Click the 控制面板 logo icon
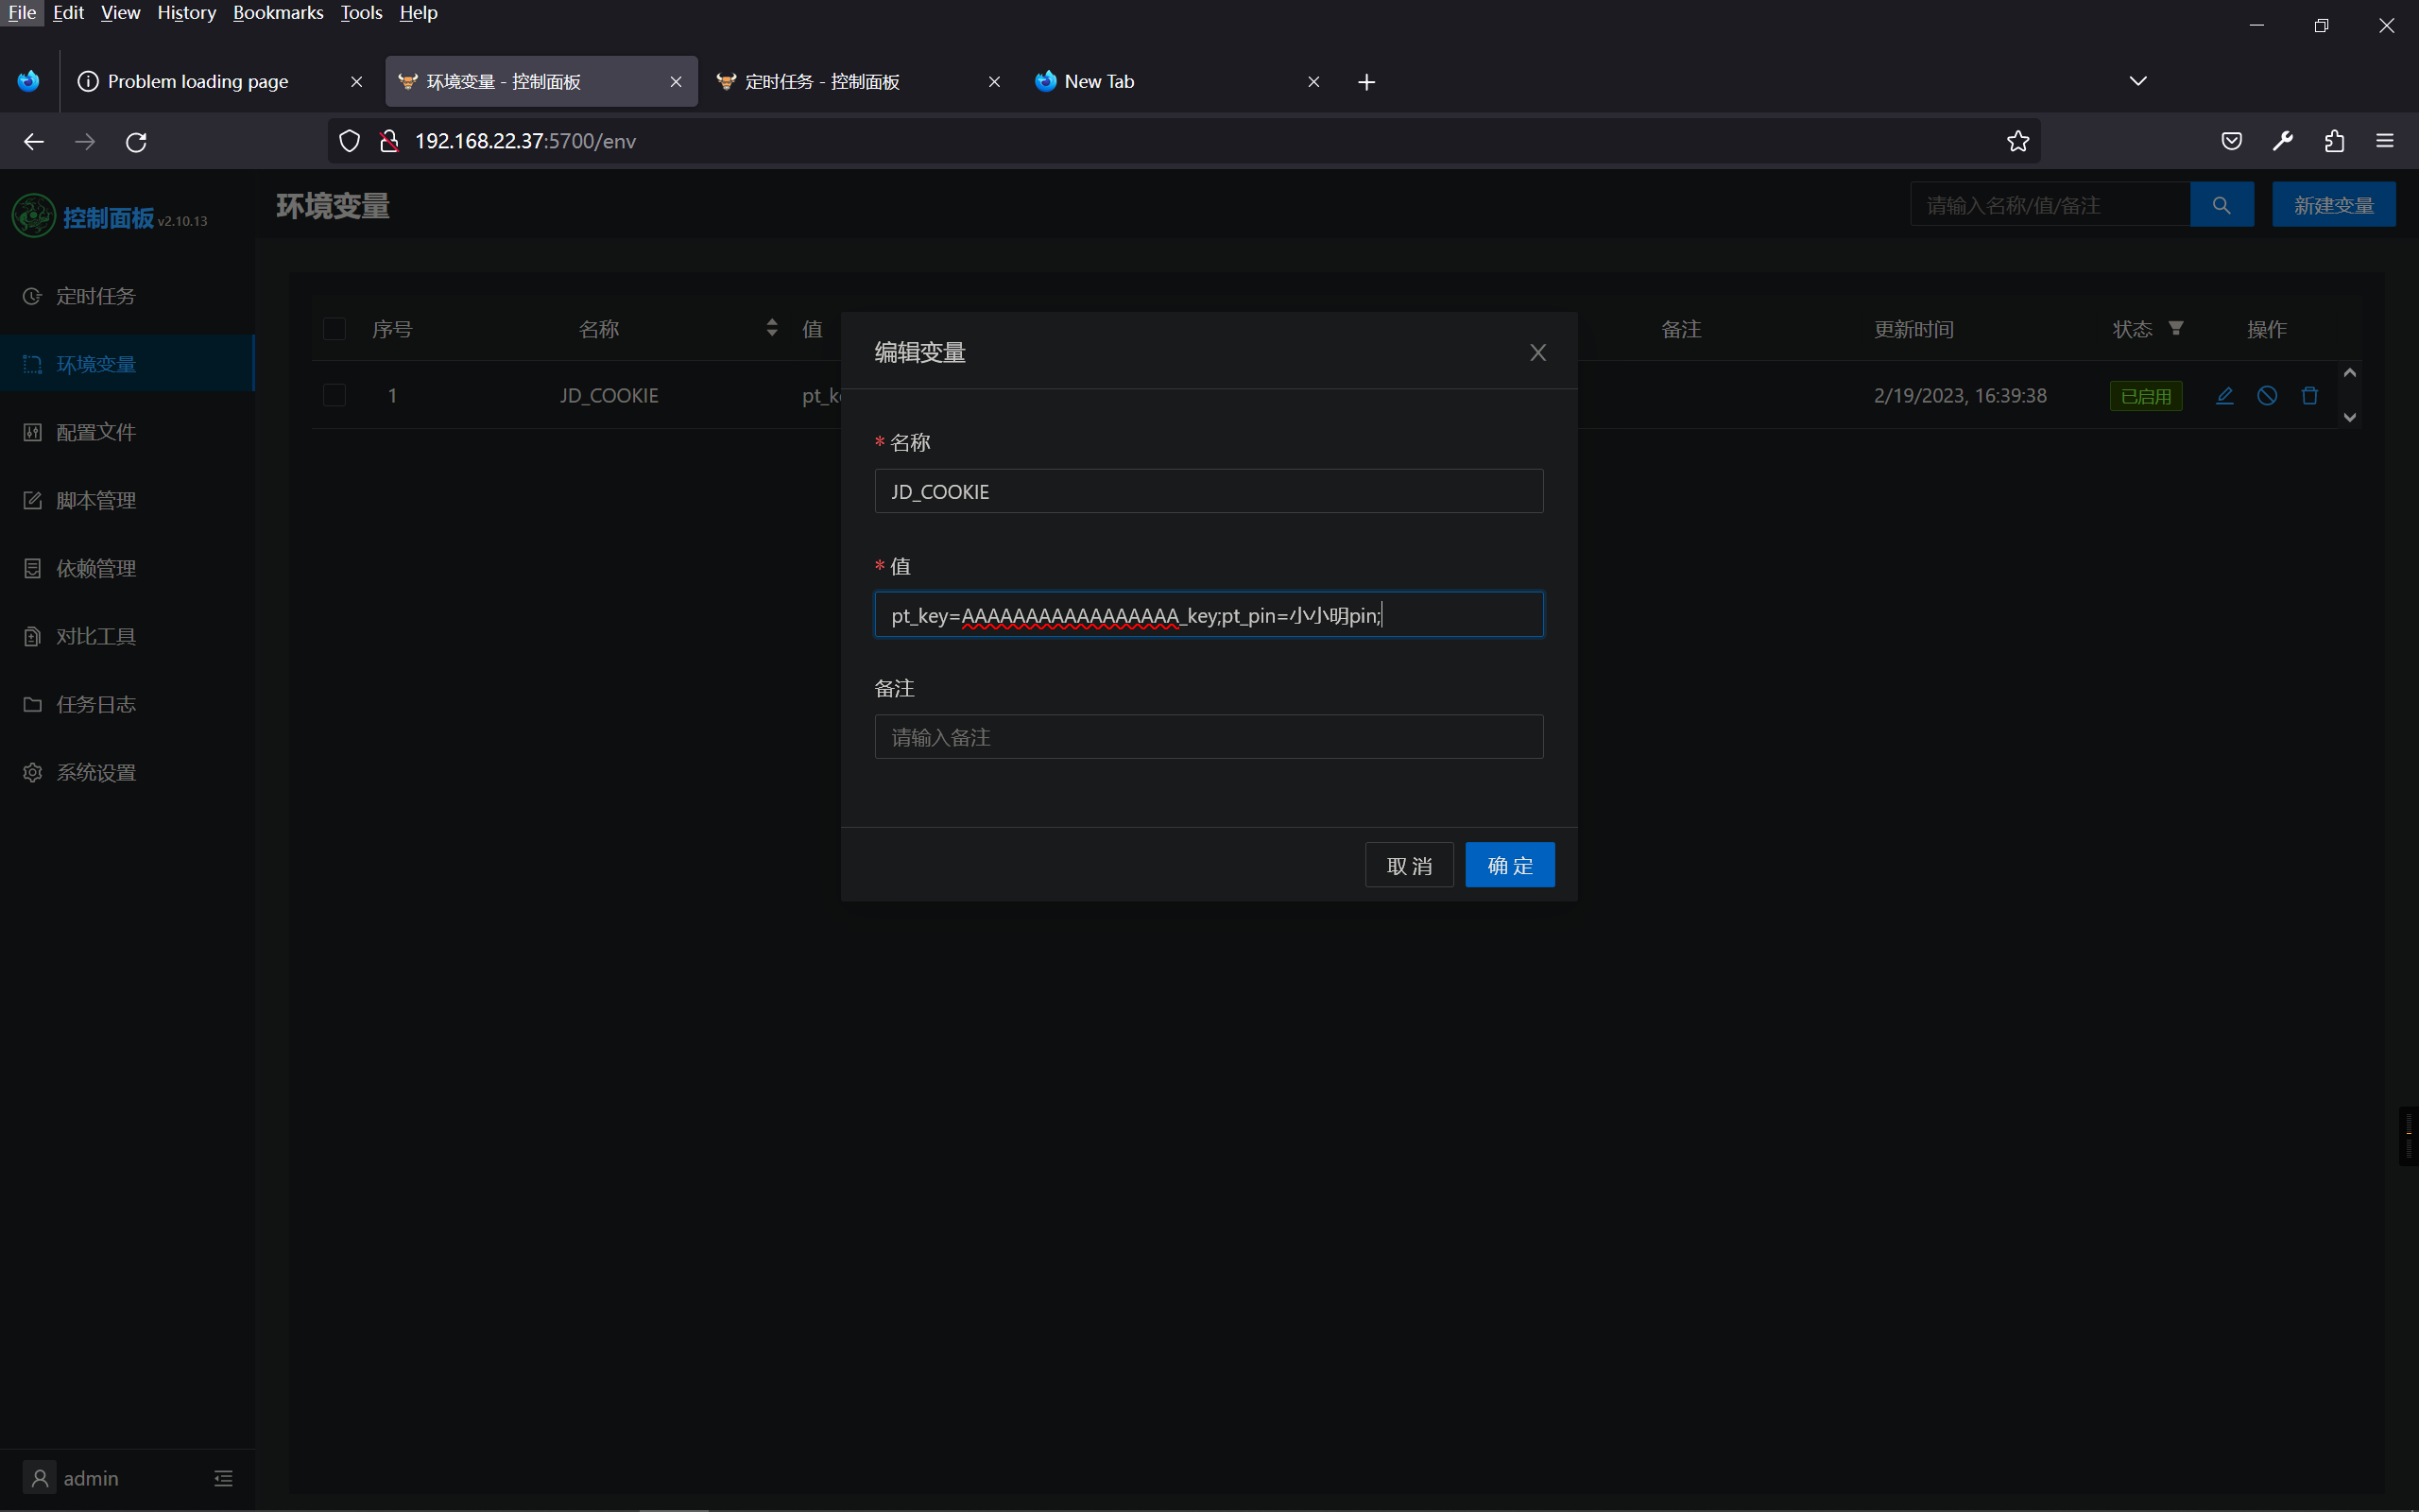Viewport: 2419px width, 1512px height. tap(33, 215)
